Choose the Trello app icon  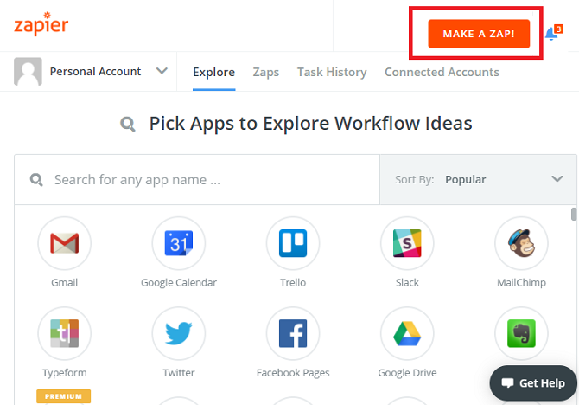[293, 243]
